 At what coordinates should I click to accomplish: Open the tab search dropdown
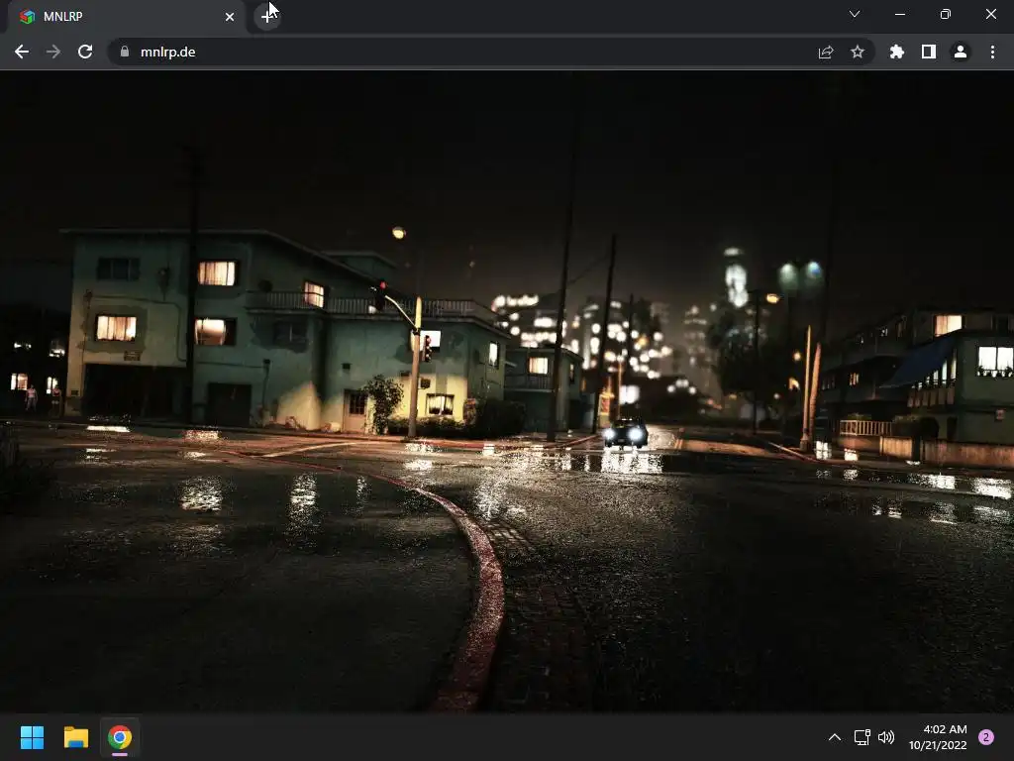click(x=855, y=14)
